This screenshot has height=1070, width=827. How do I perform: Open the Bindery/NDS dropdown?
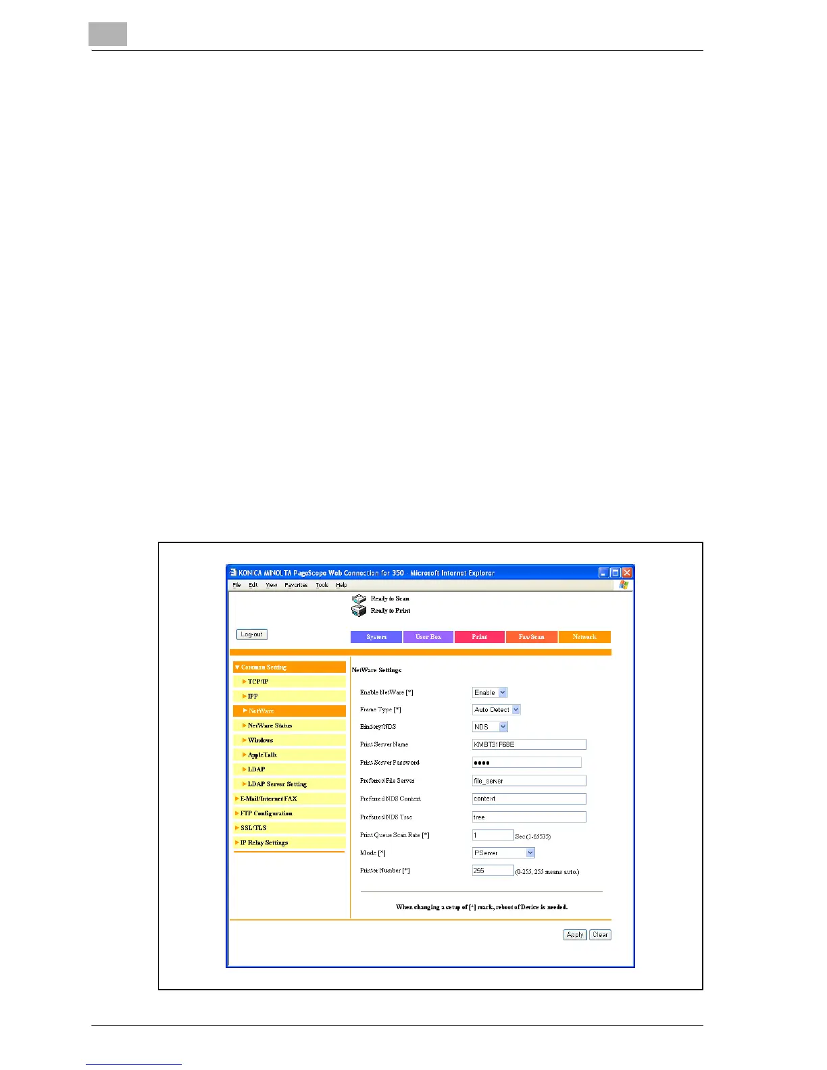click(x=490, y=727)
